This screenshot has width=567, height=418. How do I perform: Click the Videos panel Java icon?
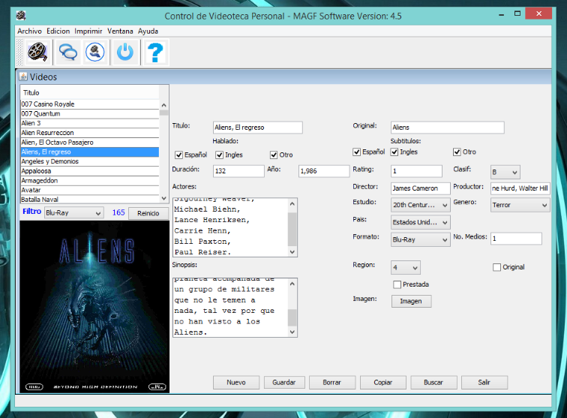pos(23,77)
